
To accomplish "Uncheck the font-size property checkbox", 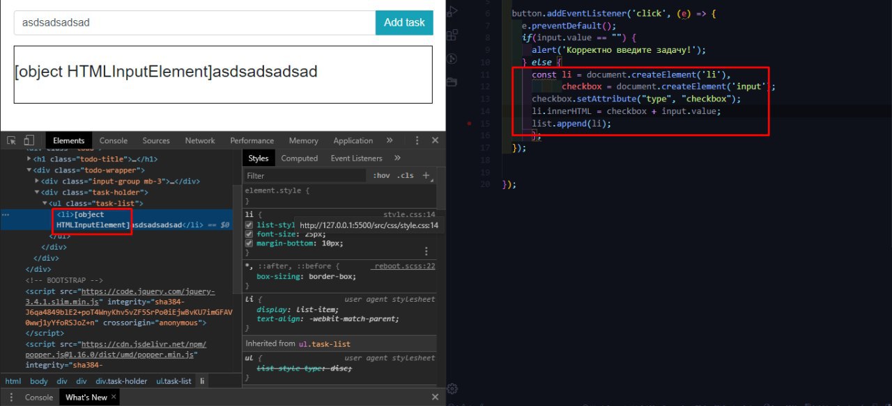I will tap(249, 234).
